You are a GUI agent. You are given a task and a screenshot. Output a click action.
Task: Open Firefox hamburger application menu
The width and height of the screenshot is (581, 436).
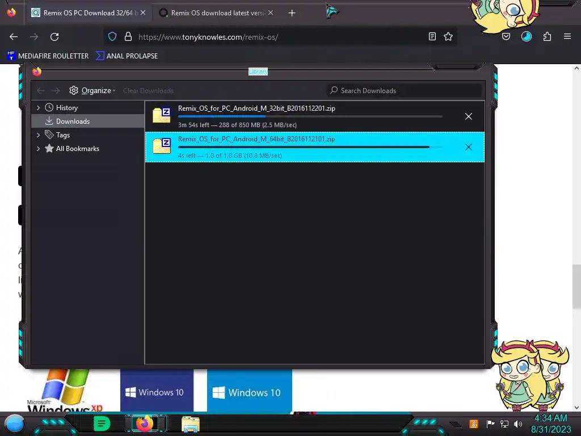click(567, 36)
